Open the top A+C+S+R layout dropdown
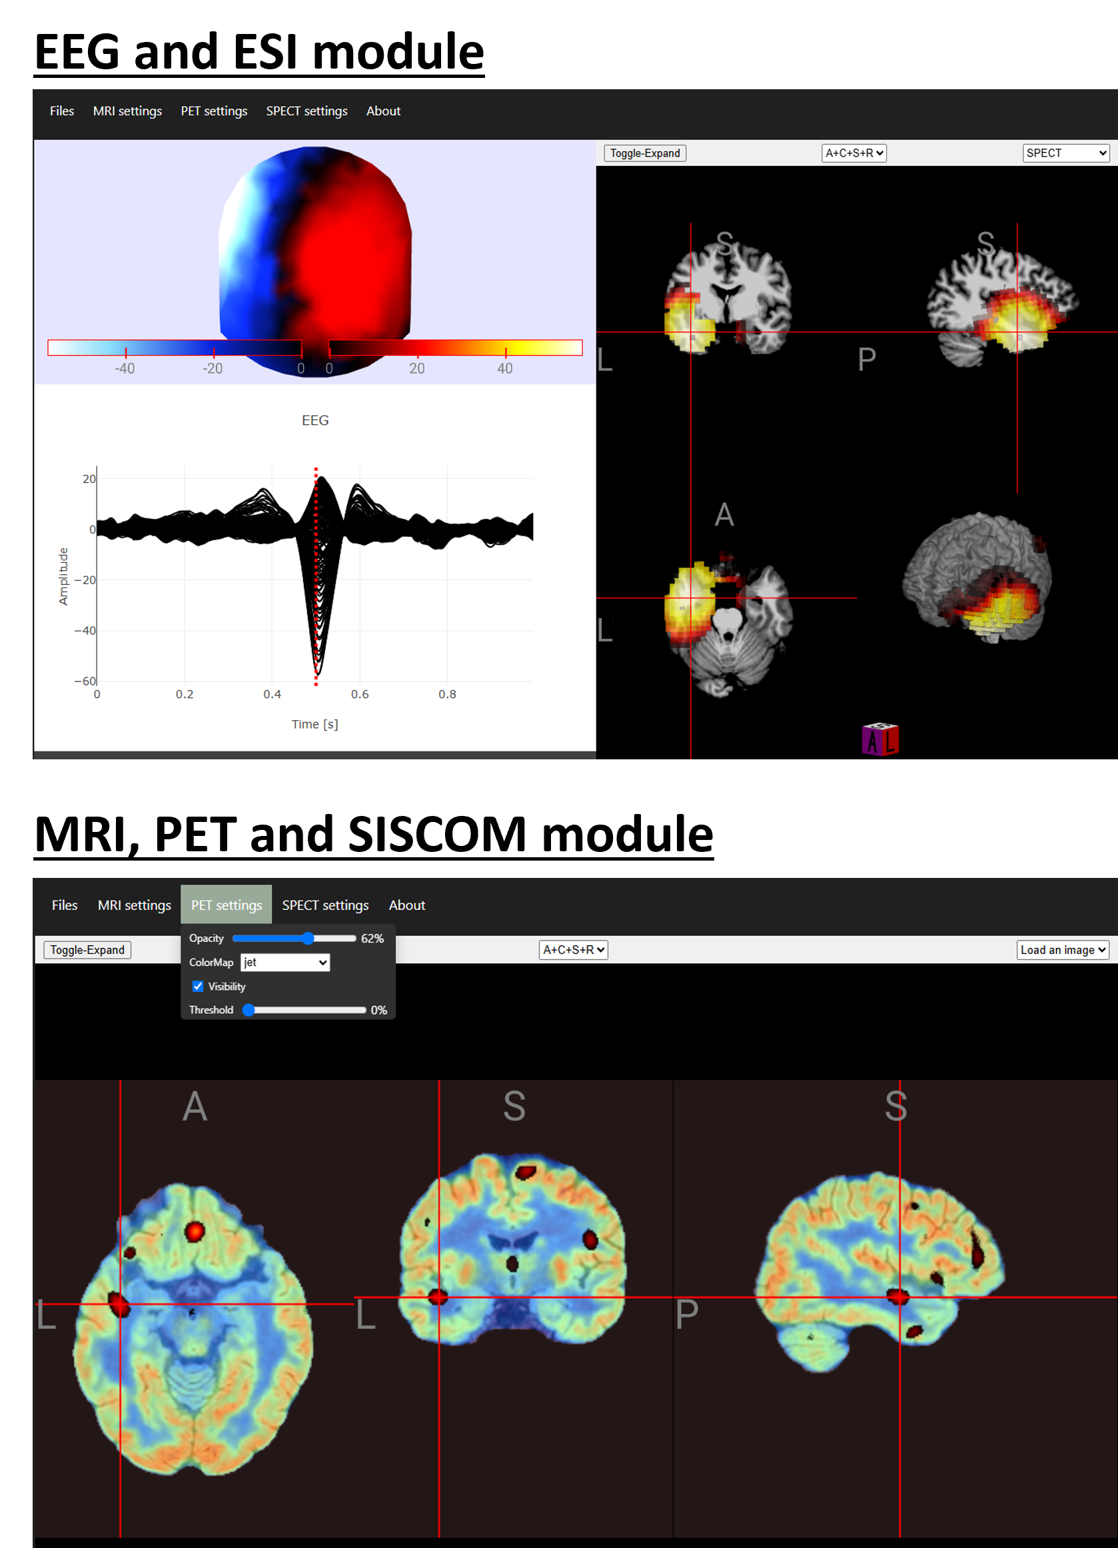 [853, 153]
